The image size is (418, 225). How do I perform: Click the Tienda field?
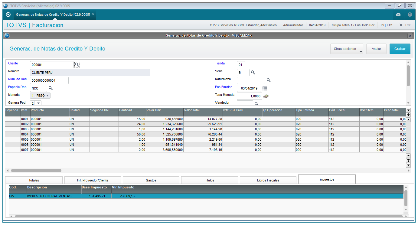(241, 65)
